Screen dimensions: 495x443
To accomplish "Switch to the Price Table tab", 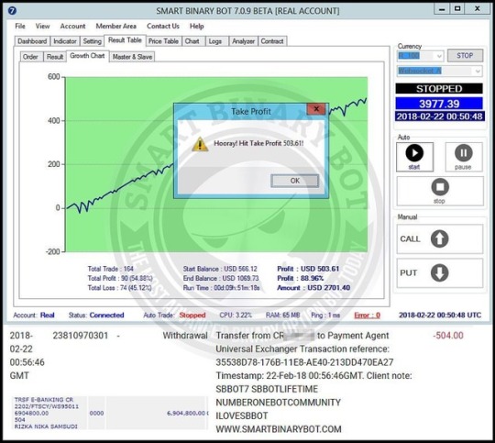I will click(x=163, y=41).
